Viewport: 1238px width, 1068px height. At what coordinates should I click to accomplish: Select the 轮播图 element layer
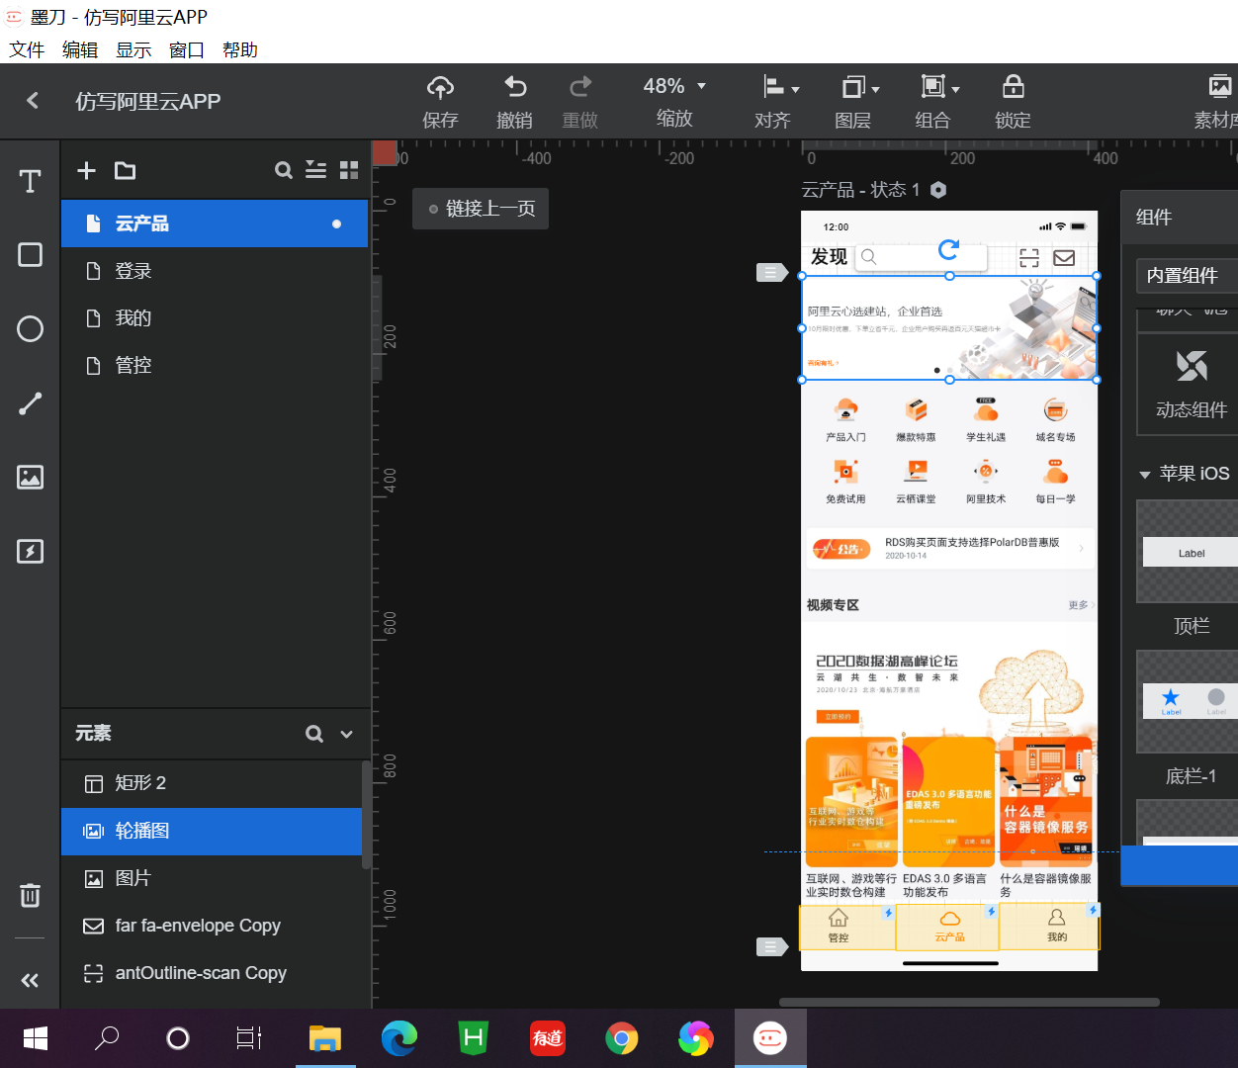[212, 831]
